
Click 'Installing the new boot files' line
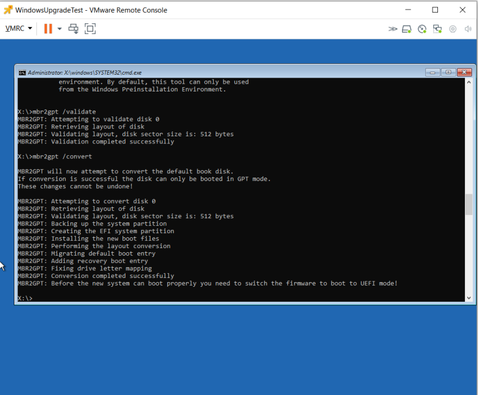tap(88, 238)
